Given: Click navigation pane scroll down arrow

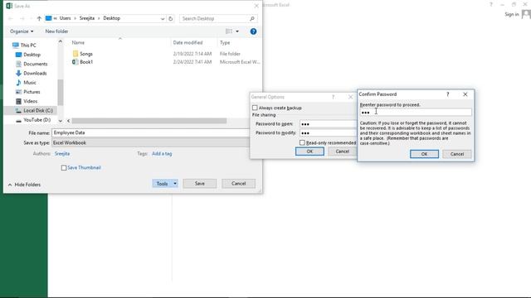Looking at the screenshot, I should [61, 121].
